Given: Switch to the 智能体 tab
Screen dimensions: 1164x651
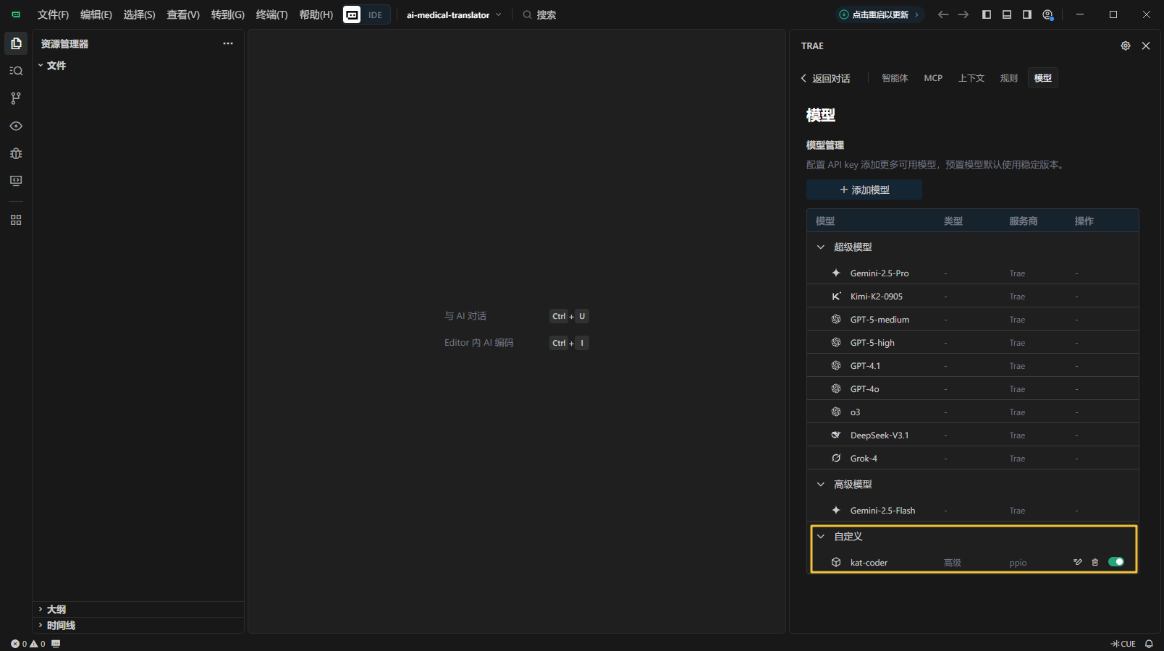Looking at the screenshot, I should pos(895,78).
